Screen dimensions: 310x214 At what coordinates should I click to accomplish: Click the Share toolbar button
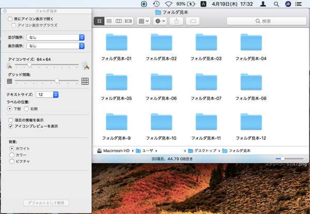coord(176,21)
